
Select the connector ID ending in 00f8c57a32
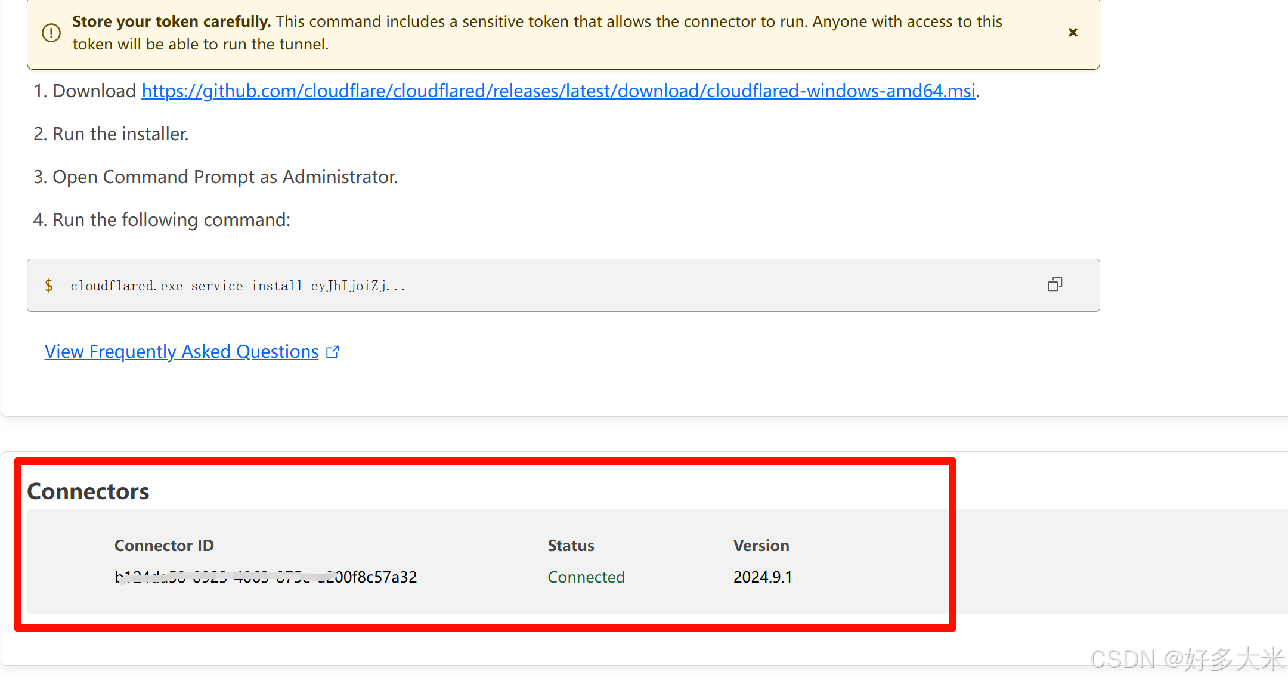[x=265, y=577]
